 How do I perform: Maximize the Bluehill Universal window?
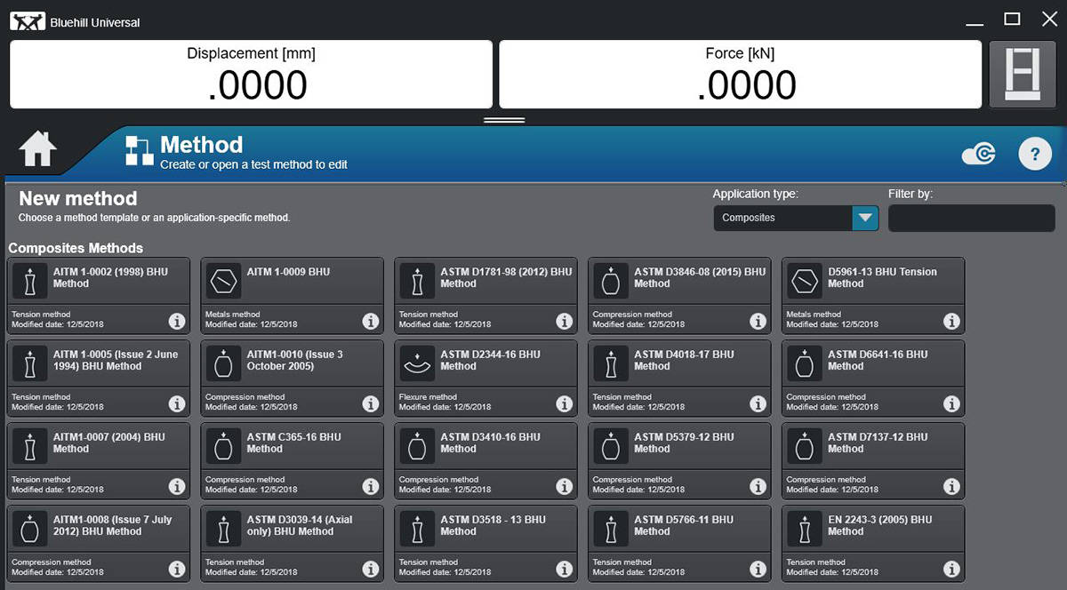(x=1012, y=19)
